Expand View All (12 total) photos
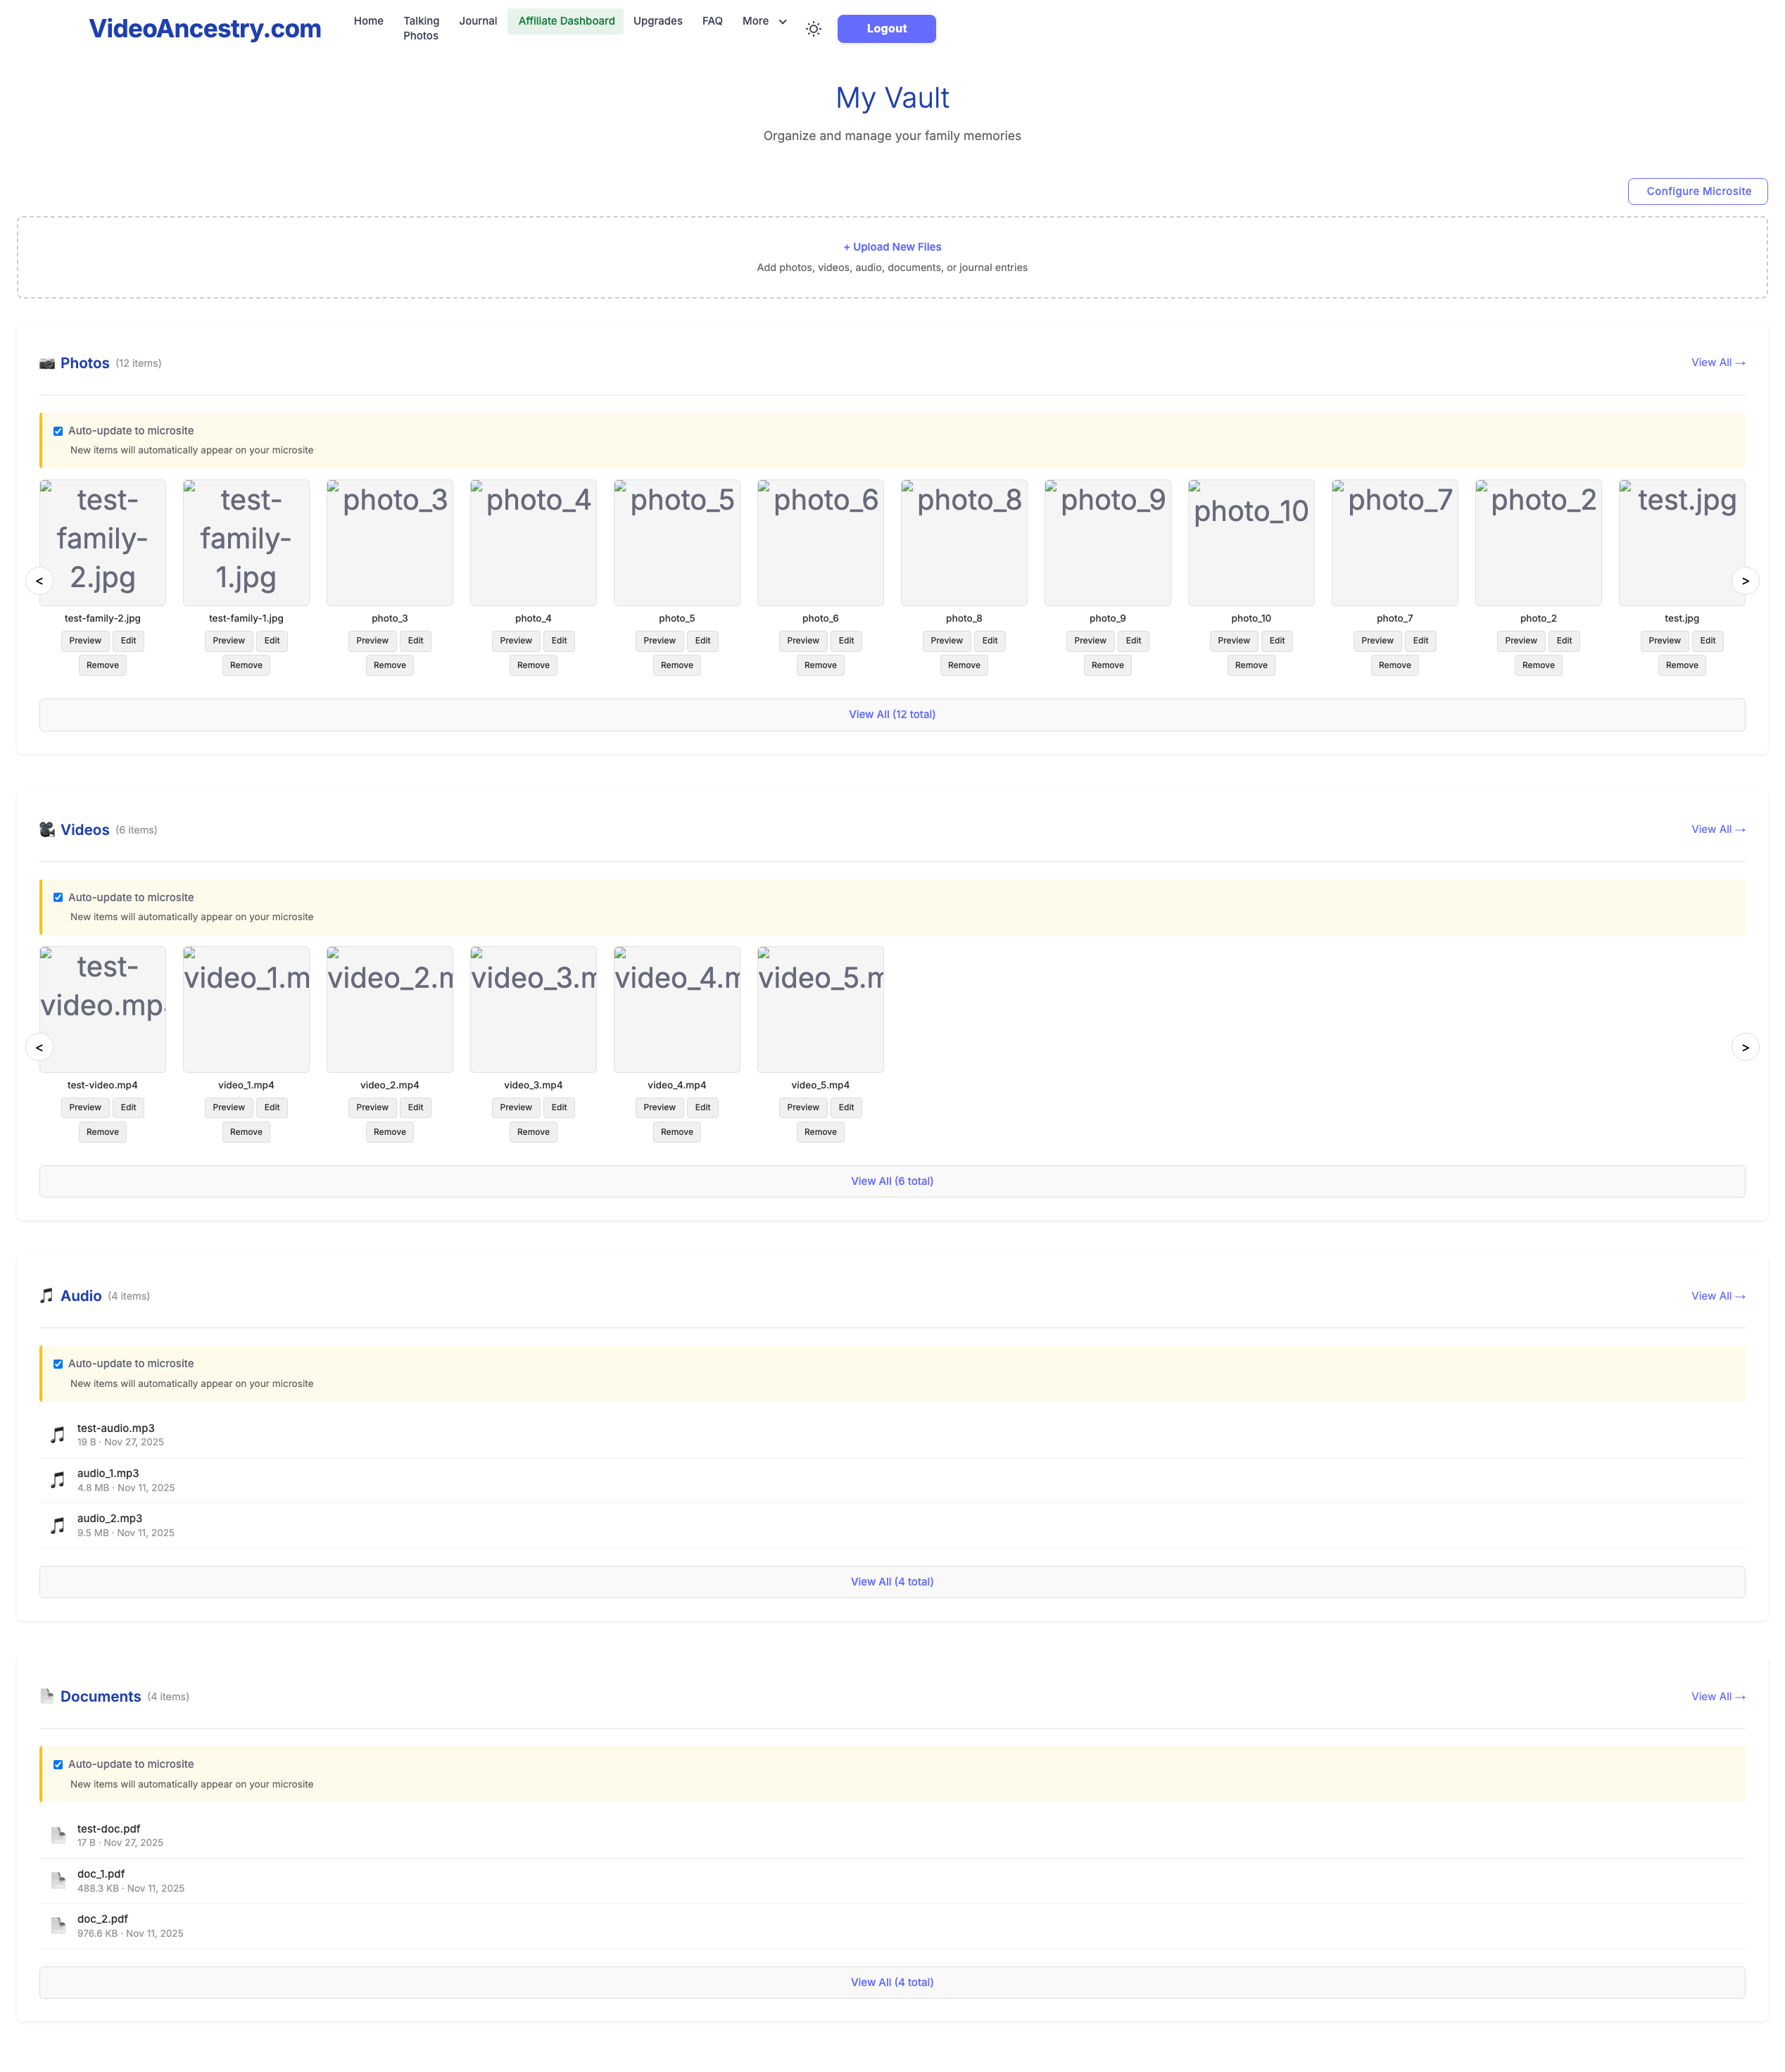This screenshot has height=2072, width=1785. (x=891, y=715)
